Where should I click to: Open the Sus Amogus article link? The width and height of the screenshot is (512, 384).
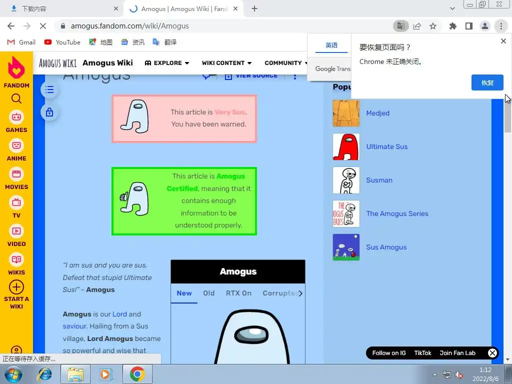(386, 247)
